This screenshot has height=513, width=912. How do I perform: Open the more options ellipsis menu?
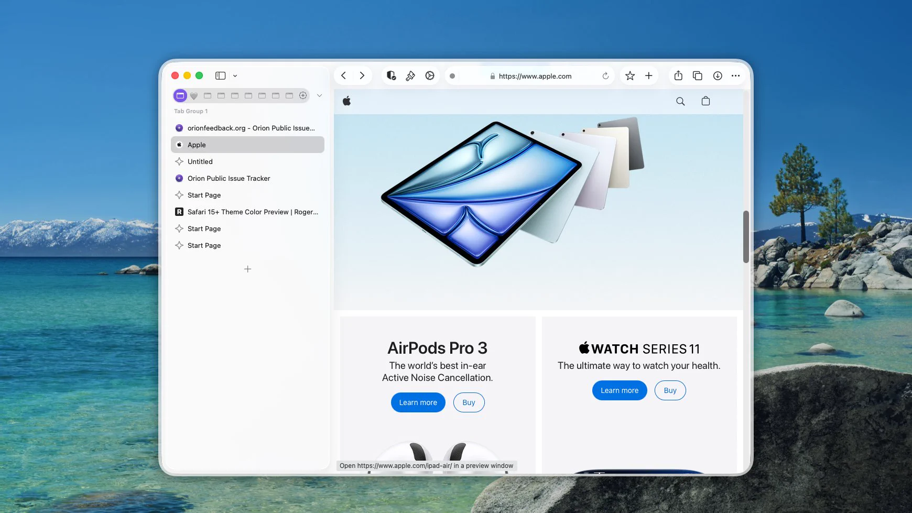735,76
